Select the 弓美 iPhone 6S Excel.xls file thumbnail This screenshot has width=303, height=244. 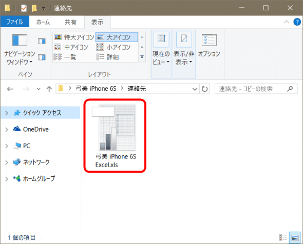(115, 127)
